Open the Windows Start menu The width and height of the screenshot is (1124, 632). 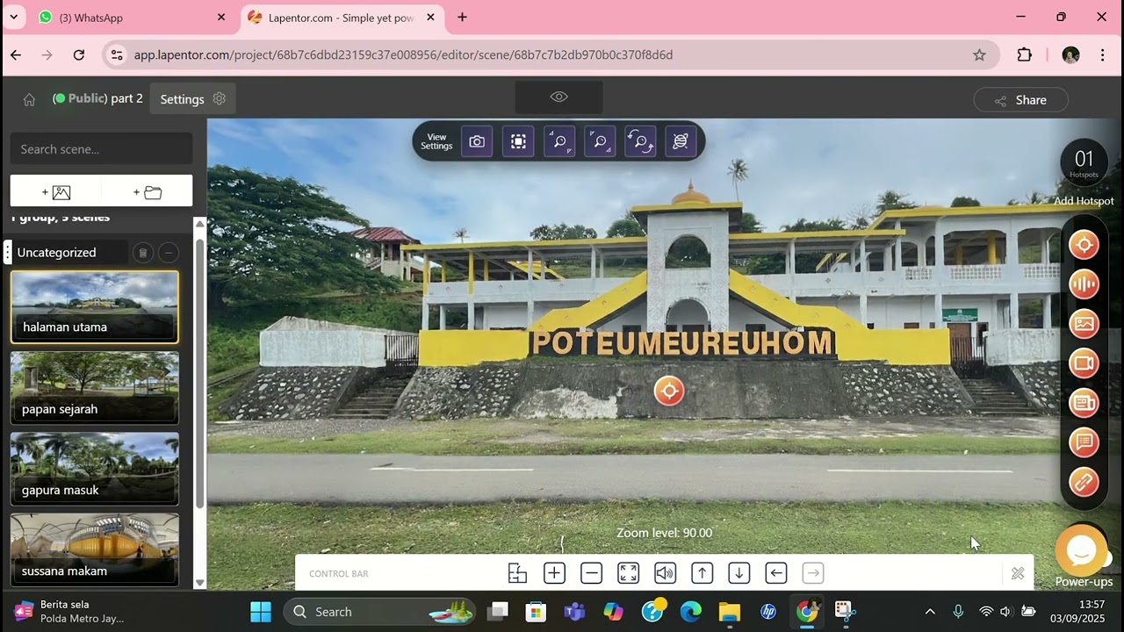tap(261, 612)
